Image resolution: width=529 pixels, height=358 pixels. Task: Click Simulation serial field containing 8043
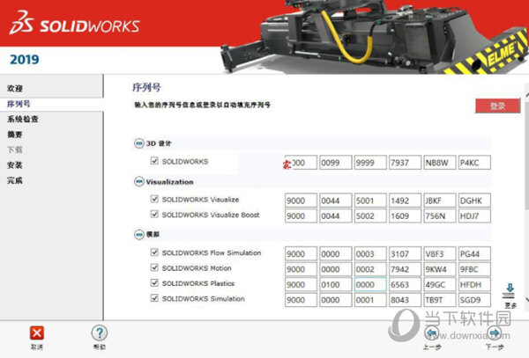click(406, 300)
